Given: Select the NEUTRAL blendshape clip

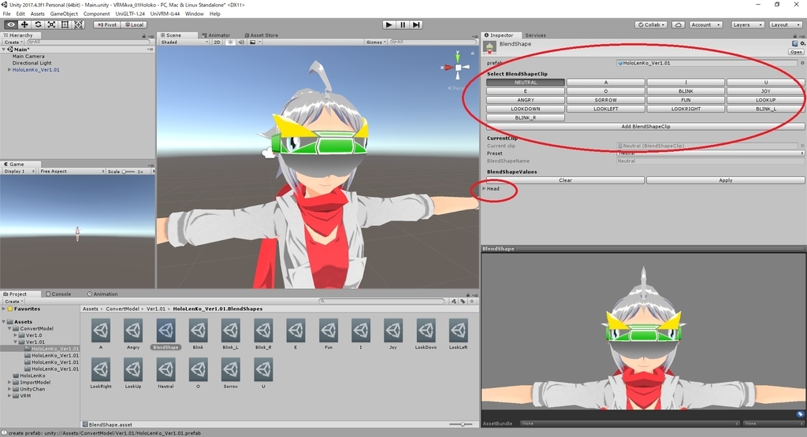Looking at the screenshot, I should coord(526,82).
